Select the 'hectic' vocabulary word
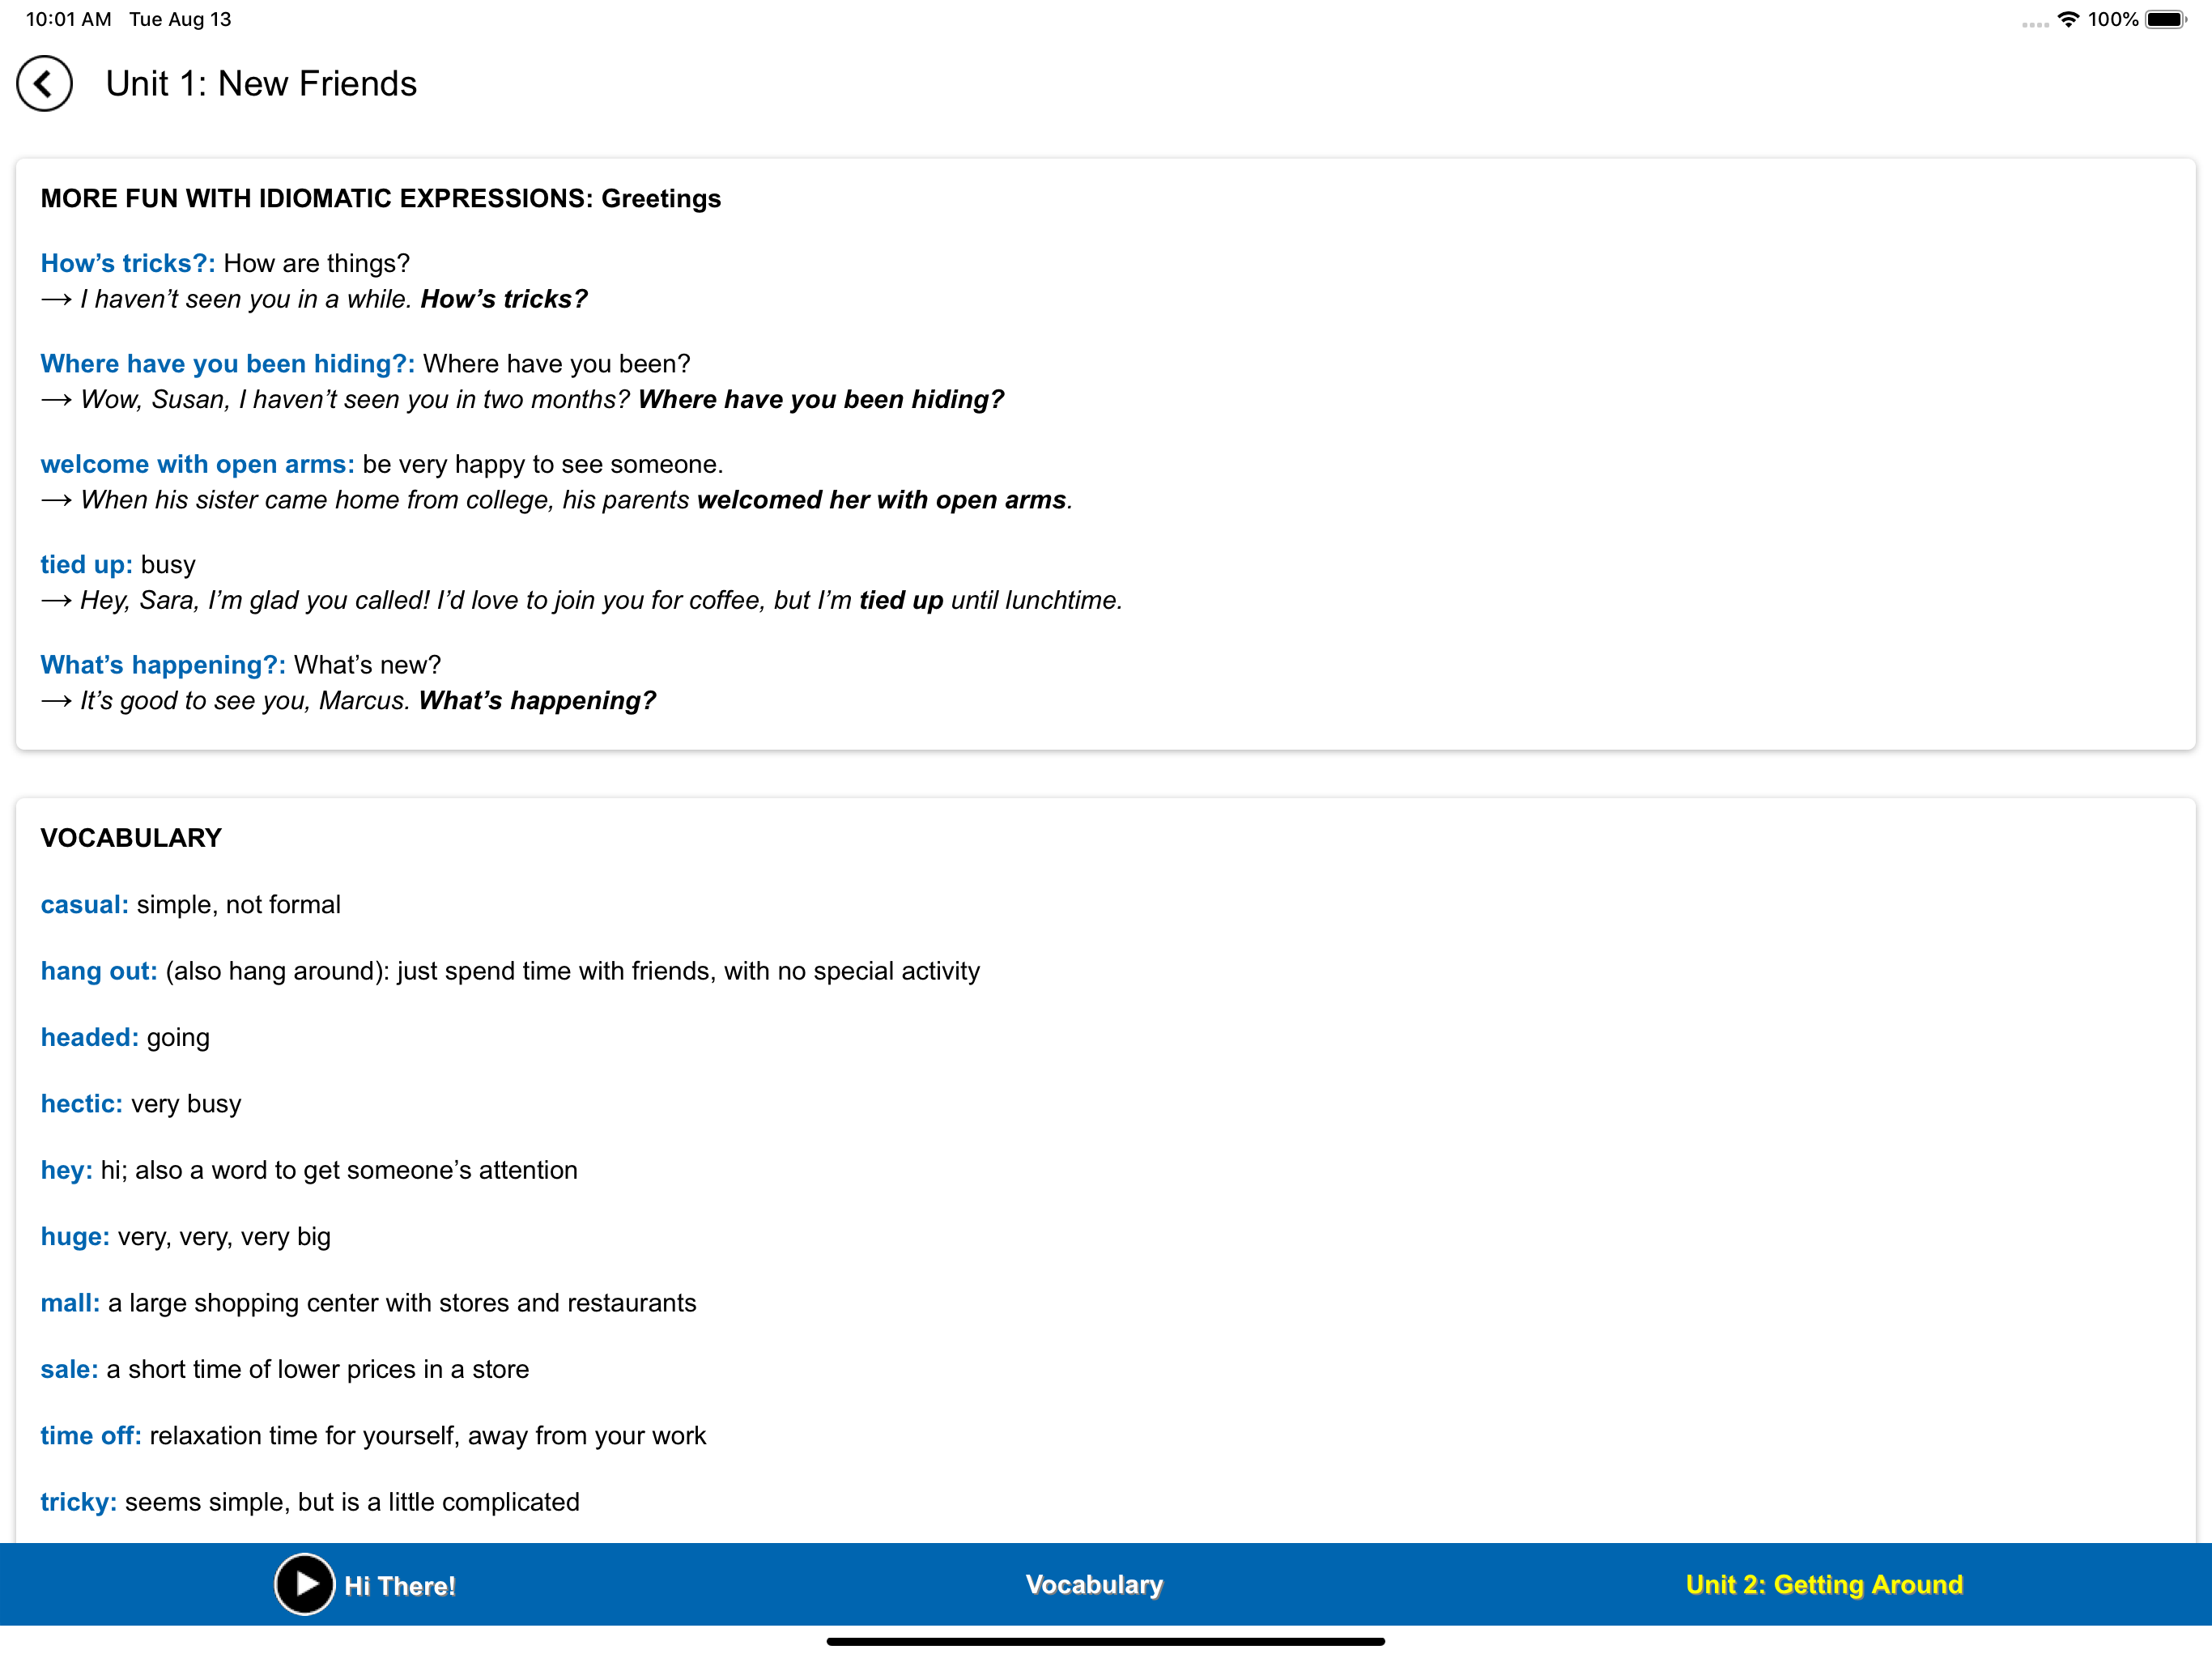This screenshot has height=1658, width=2212. click(x=82, y=1104)
